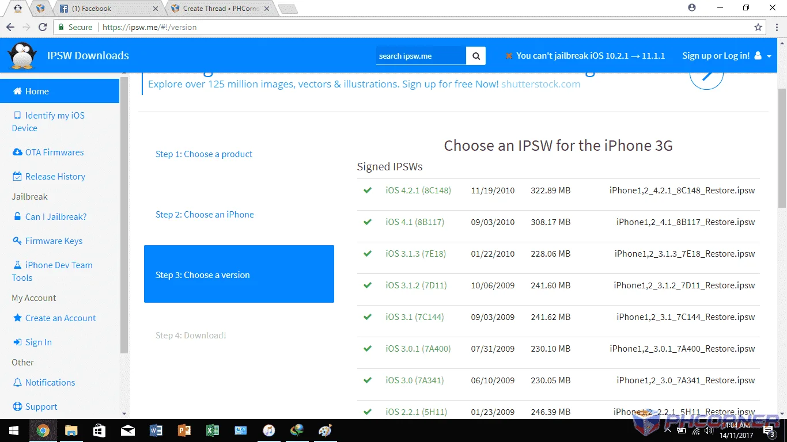Go to Step 2: Choose an iPhone
787x442 pixels.
click(205, 215)
